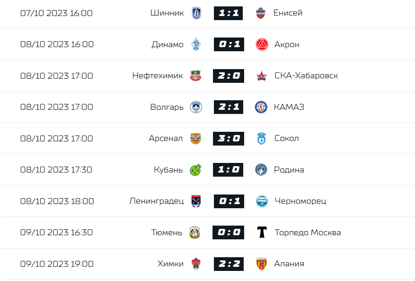
Task: Click the green Kuban club emblem
Action: pyautogui.click(x=196, y=170)
